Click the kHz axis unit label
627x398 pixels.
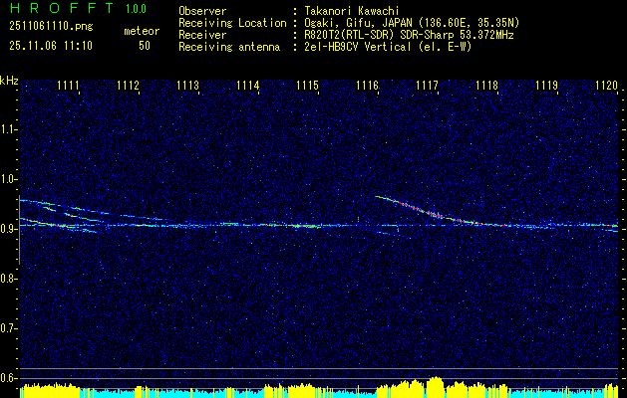[x=9, y=81]
